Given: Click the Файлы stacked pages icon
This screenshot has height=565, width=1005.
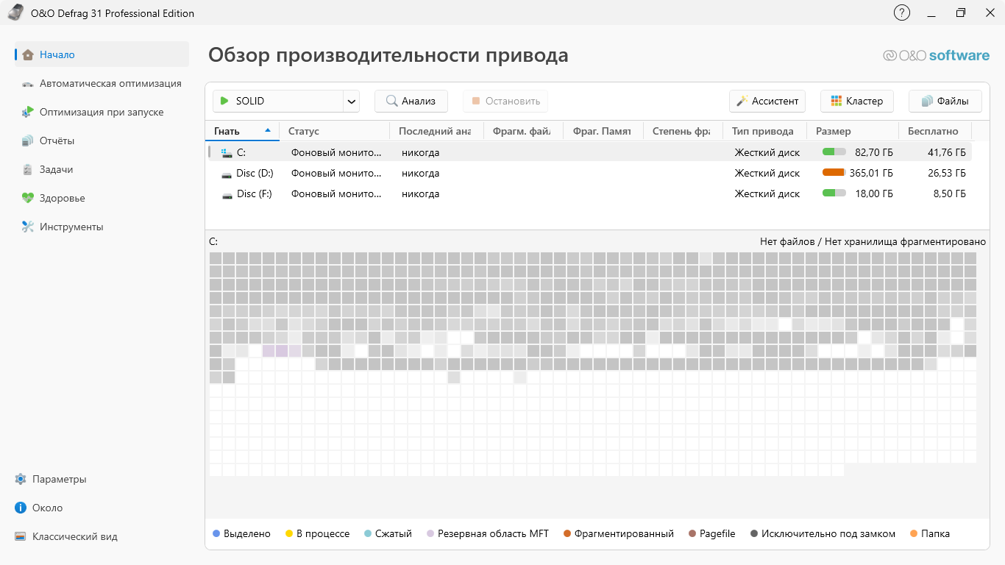Looking at the screenshot, I should coord(927,101).
